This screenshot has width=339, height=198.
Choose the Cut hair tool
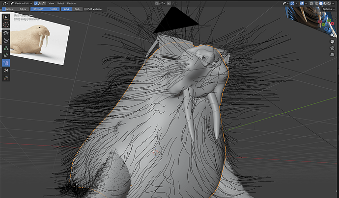(6, 70)
